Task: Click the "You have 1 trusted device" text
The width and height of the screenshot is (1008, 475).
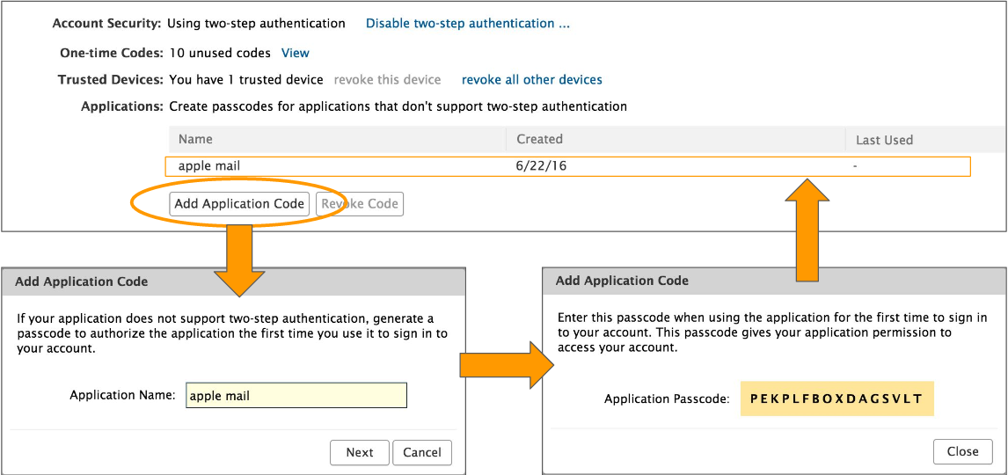Action: [x=246, y=80]
